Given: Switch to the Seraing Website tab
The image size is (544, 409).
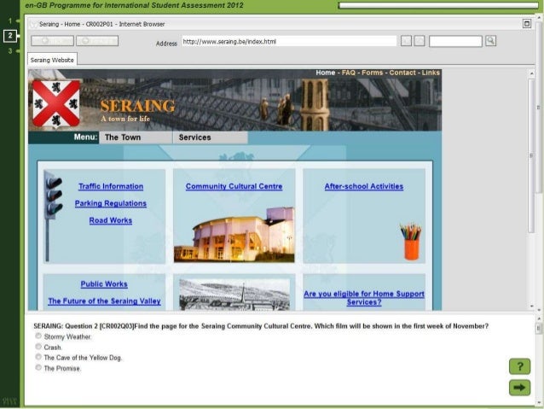Looking at the screenshot, I should pos(52,60).
